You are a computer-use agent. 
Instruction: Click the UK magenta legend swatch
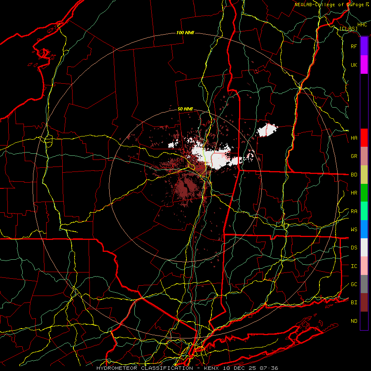click(x=364, y=65)
